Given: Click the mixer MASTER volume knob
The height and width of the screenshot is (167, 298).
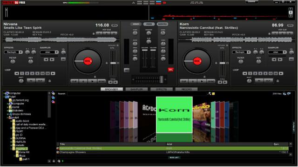Looking at the screenshot, I should (149, 33).
